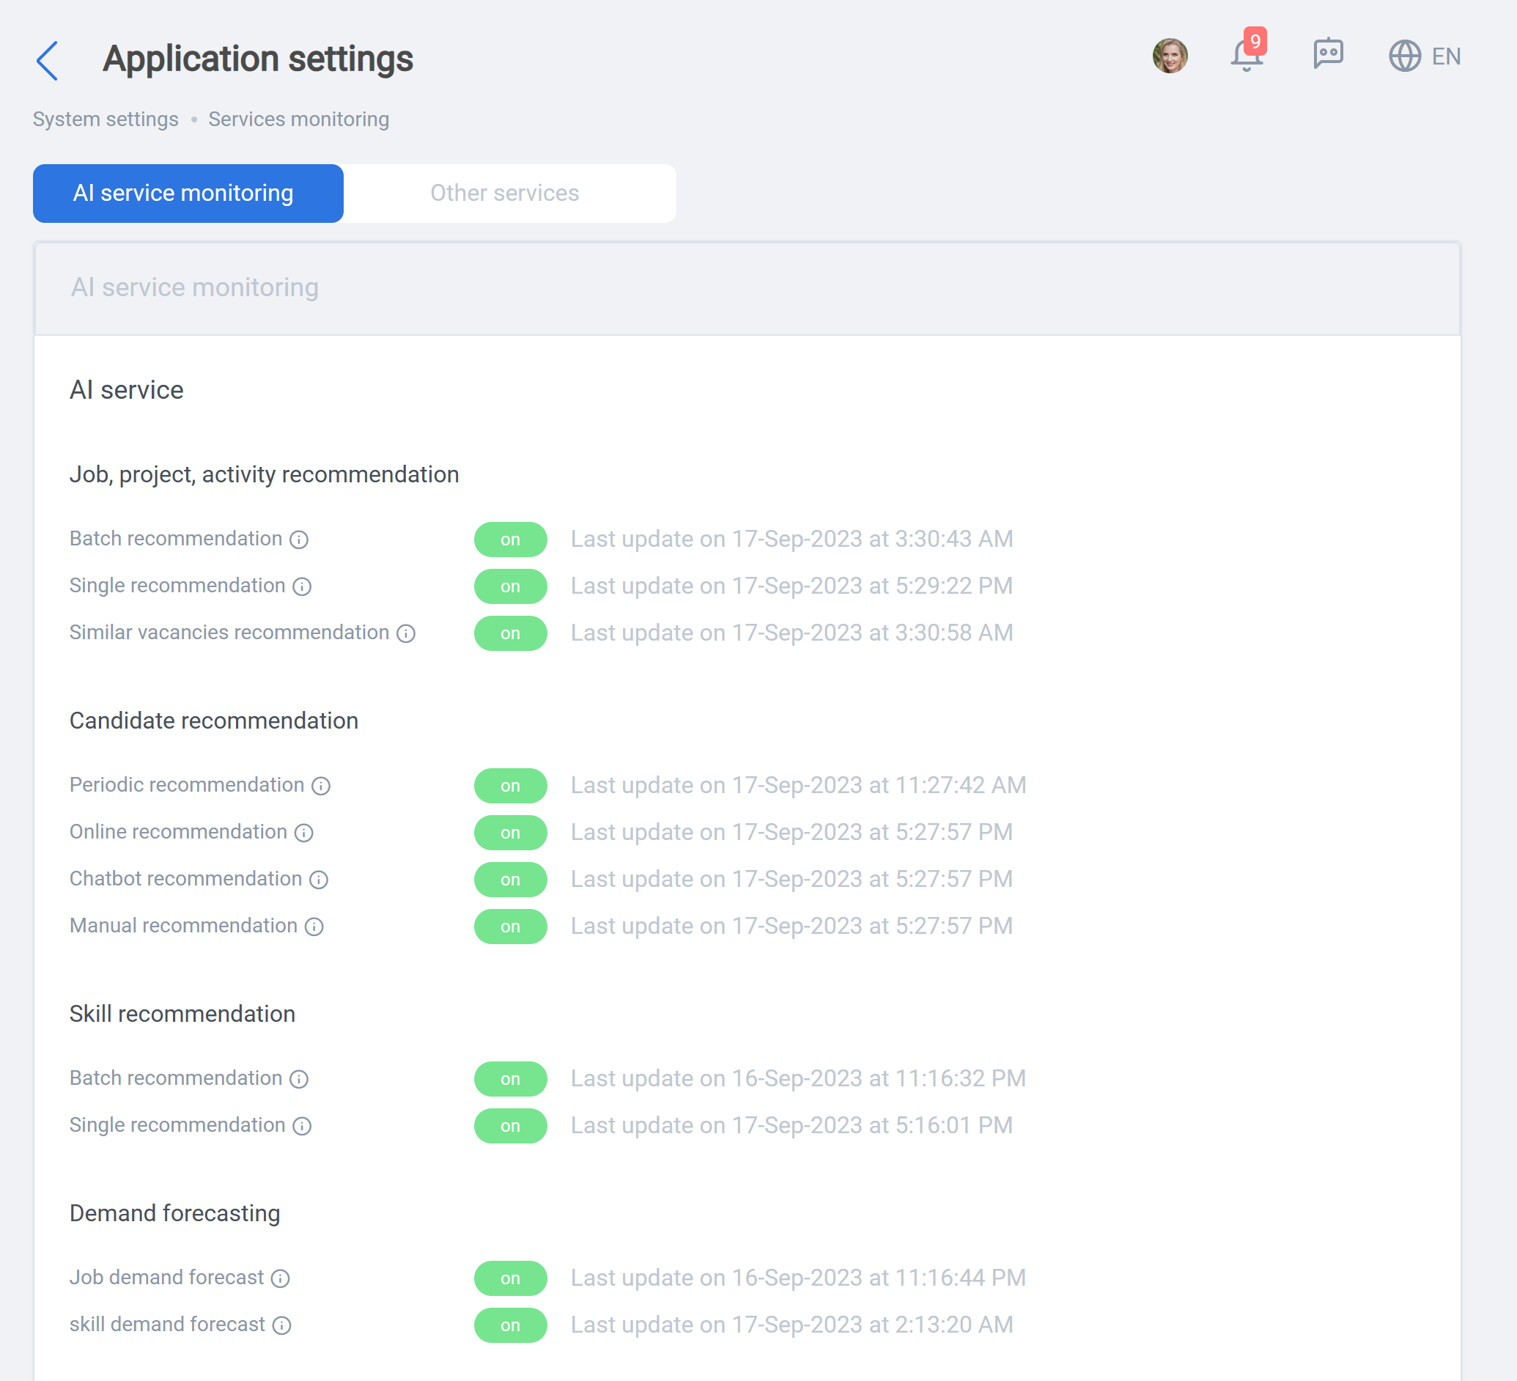
Task: Click Skill recommendation heading
Action: click(182, 1014)
